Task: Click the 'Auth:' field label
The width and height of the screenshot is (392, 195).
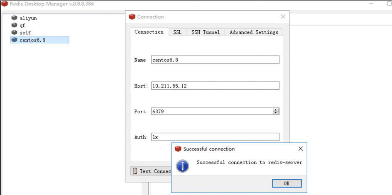Action: coord(141,137)
